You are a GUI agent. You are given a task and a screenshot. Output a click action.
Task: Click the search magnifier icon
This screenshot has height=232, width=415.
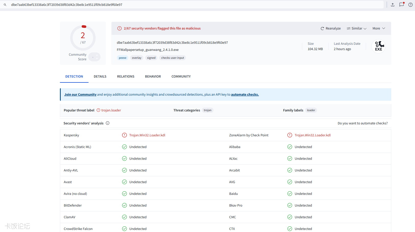[x=5, y=5]
